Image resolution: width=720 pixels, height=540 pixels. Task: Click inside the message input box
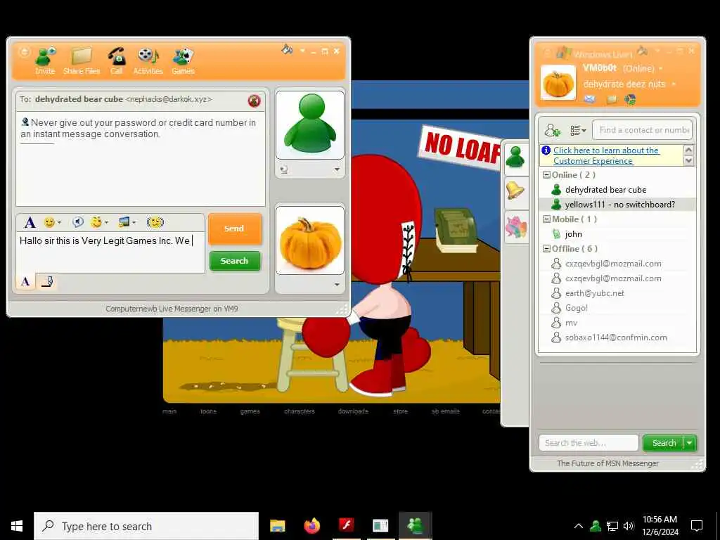point(110,252)
